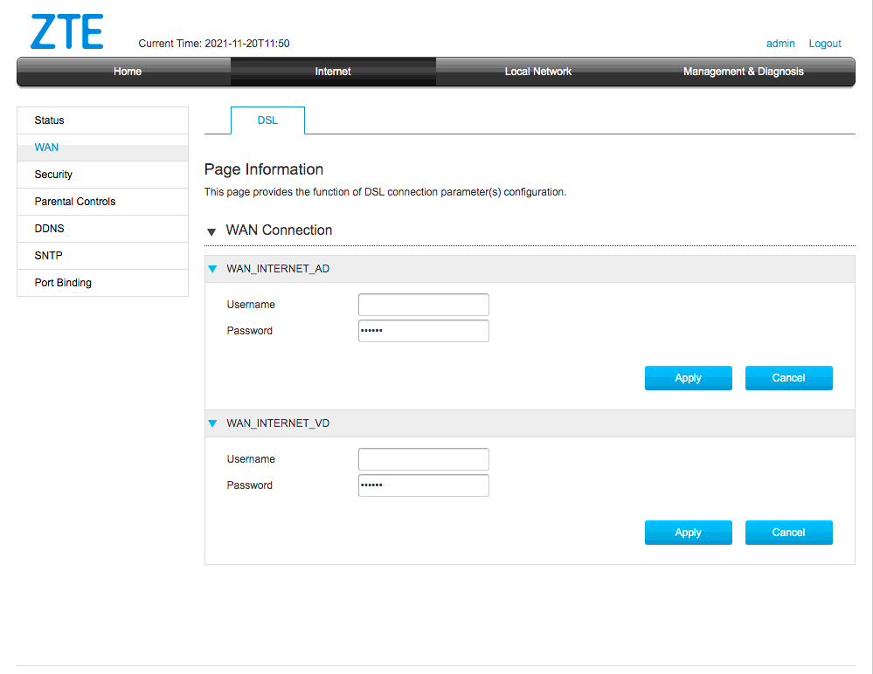
Task: Click the ZTE logo
Action: [x=66, y=31]
